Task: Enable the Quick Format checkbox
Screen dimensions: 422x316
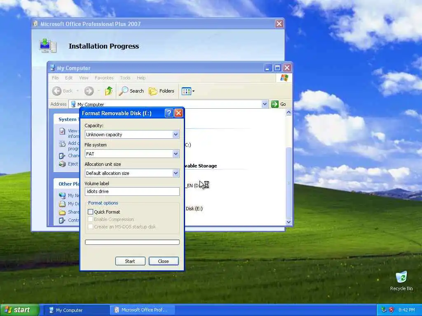Action: pyautogui.click(x=90, y=212)
